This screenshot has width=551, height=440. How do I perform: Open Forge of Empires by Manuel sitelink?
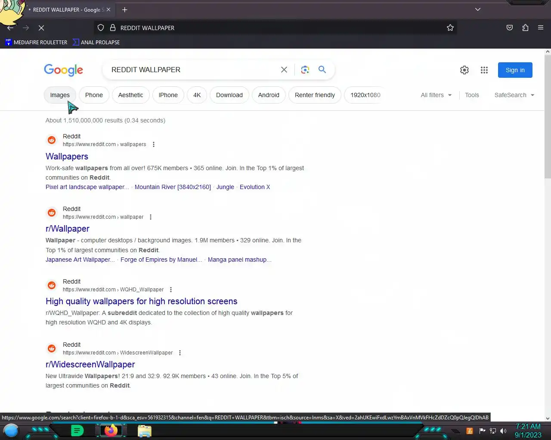coord(161,260)
